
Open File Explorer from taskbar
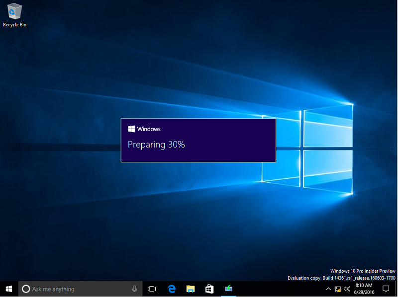[x=191, y=289]
